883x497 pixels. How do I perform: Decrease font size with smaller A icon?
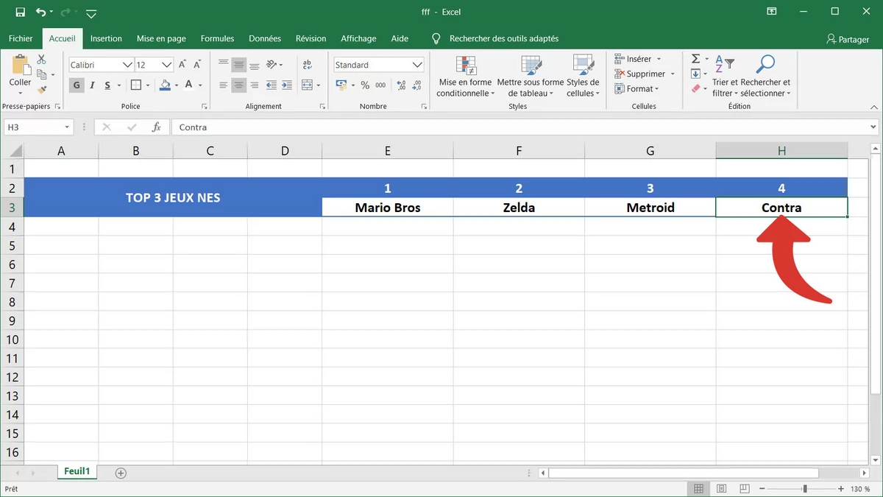[x=199, y=65]
